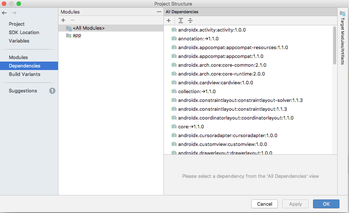Image resolution: width=349 pixels, height=213 pixels.
Task: Click the All Modules folder icon
Action: tap(69, 28)
